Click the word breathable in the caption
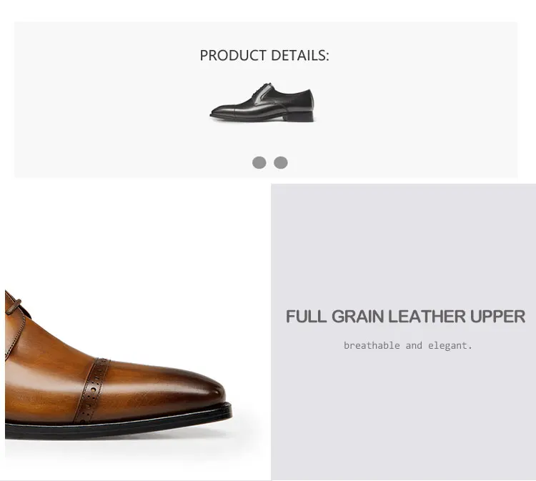The height and width of the screenshot is (481, 536). (372, 346)
